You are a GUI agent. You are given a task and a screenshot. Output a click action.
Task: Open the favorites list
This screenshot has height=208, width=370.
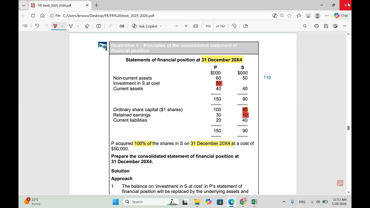pos(299,16)
